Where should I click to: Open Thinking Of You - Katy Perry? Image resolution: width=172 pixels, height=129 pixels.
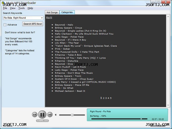(x=80, y=58)
